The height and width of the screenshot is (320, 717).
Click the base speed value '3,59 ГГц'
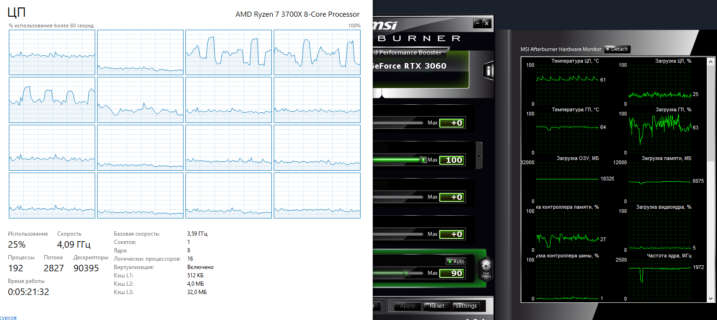[197, 234]
